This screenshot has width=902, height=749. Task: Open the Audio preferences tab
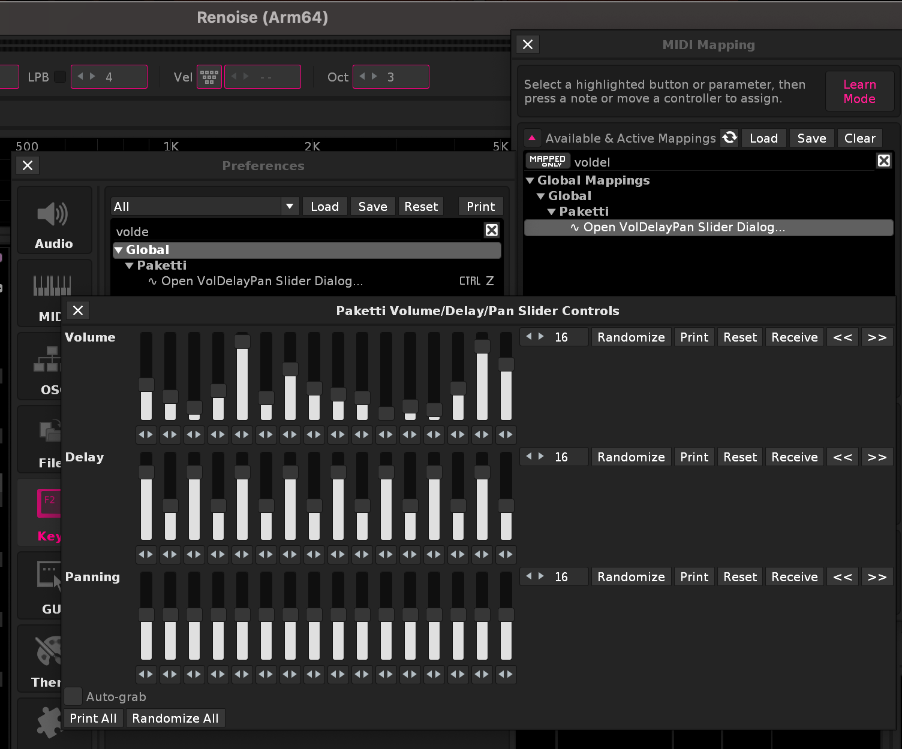(53, 221)
